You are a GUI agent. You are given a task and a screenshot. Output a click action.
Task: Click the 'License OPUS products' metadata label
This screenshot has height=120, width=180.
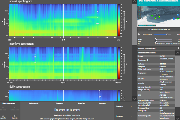tap(146, 100)
